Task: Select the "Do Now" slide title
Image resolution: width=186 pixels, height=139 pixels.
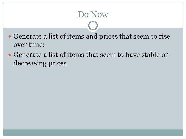Action: pyautogui.click(x=93, y=15)
